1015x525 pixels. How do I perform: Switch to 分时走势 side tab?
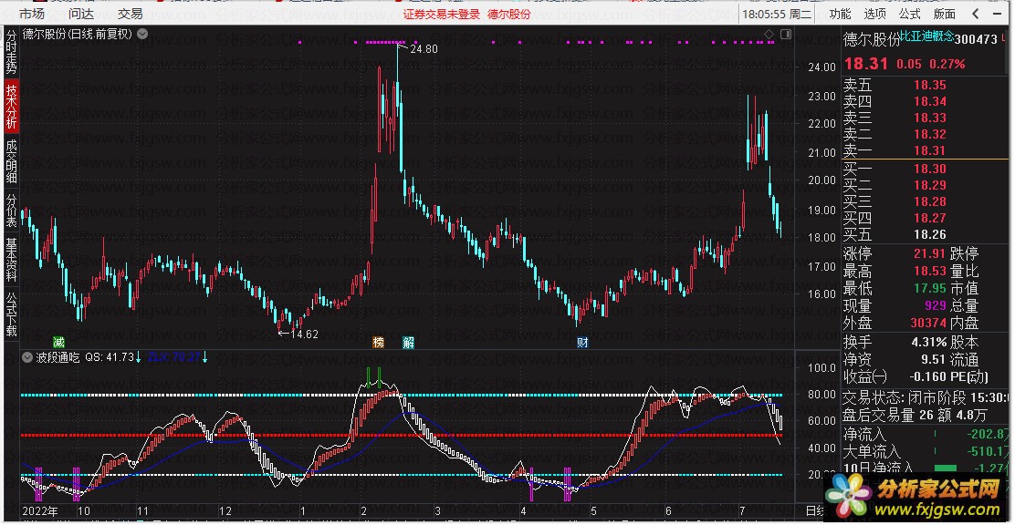click(11, 51)
